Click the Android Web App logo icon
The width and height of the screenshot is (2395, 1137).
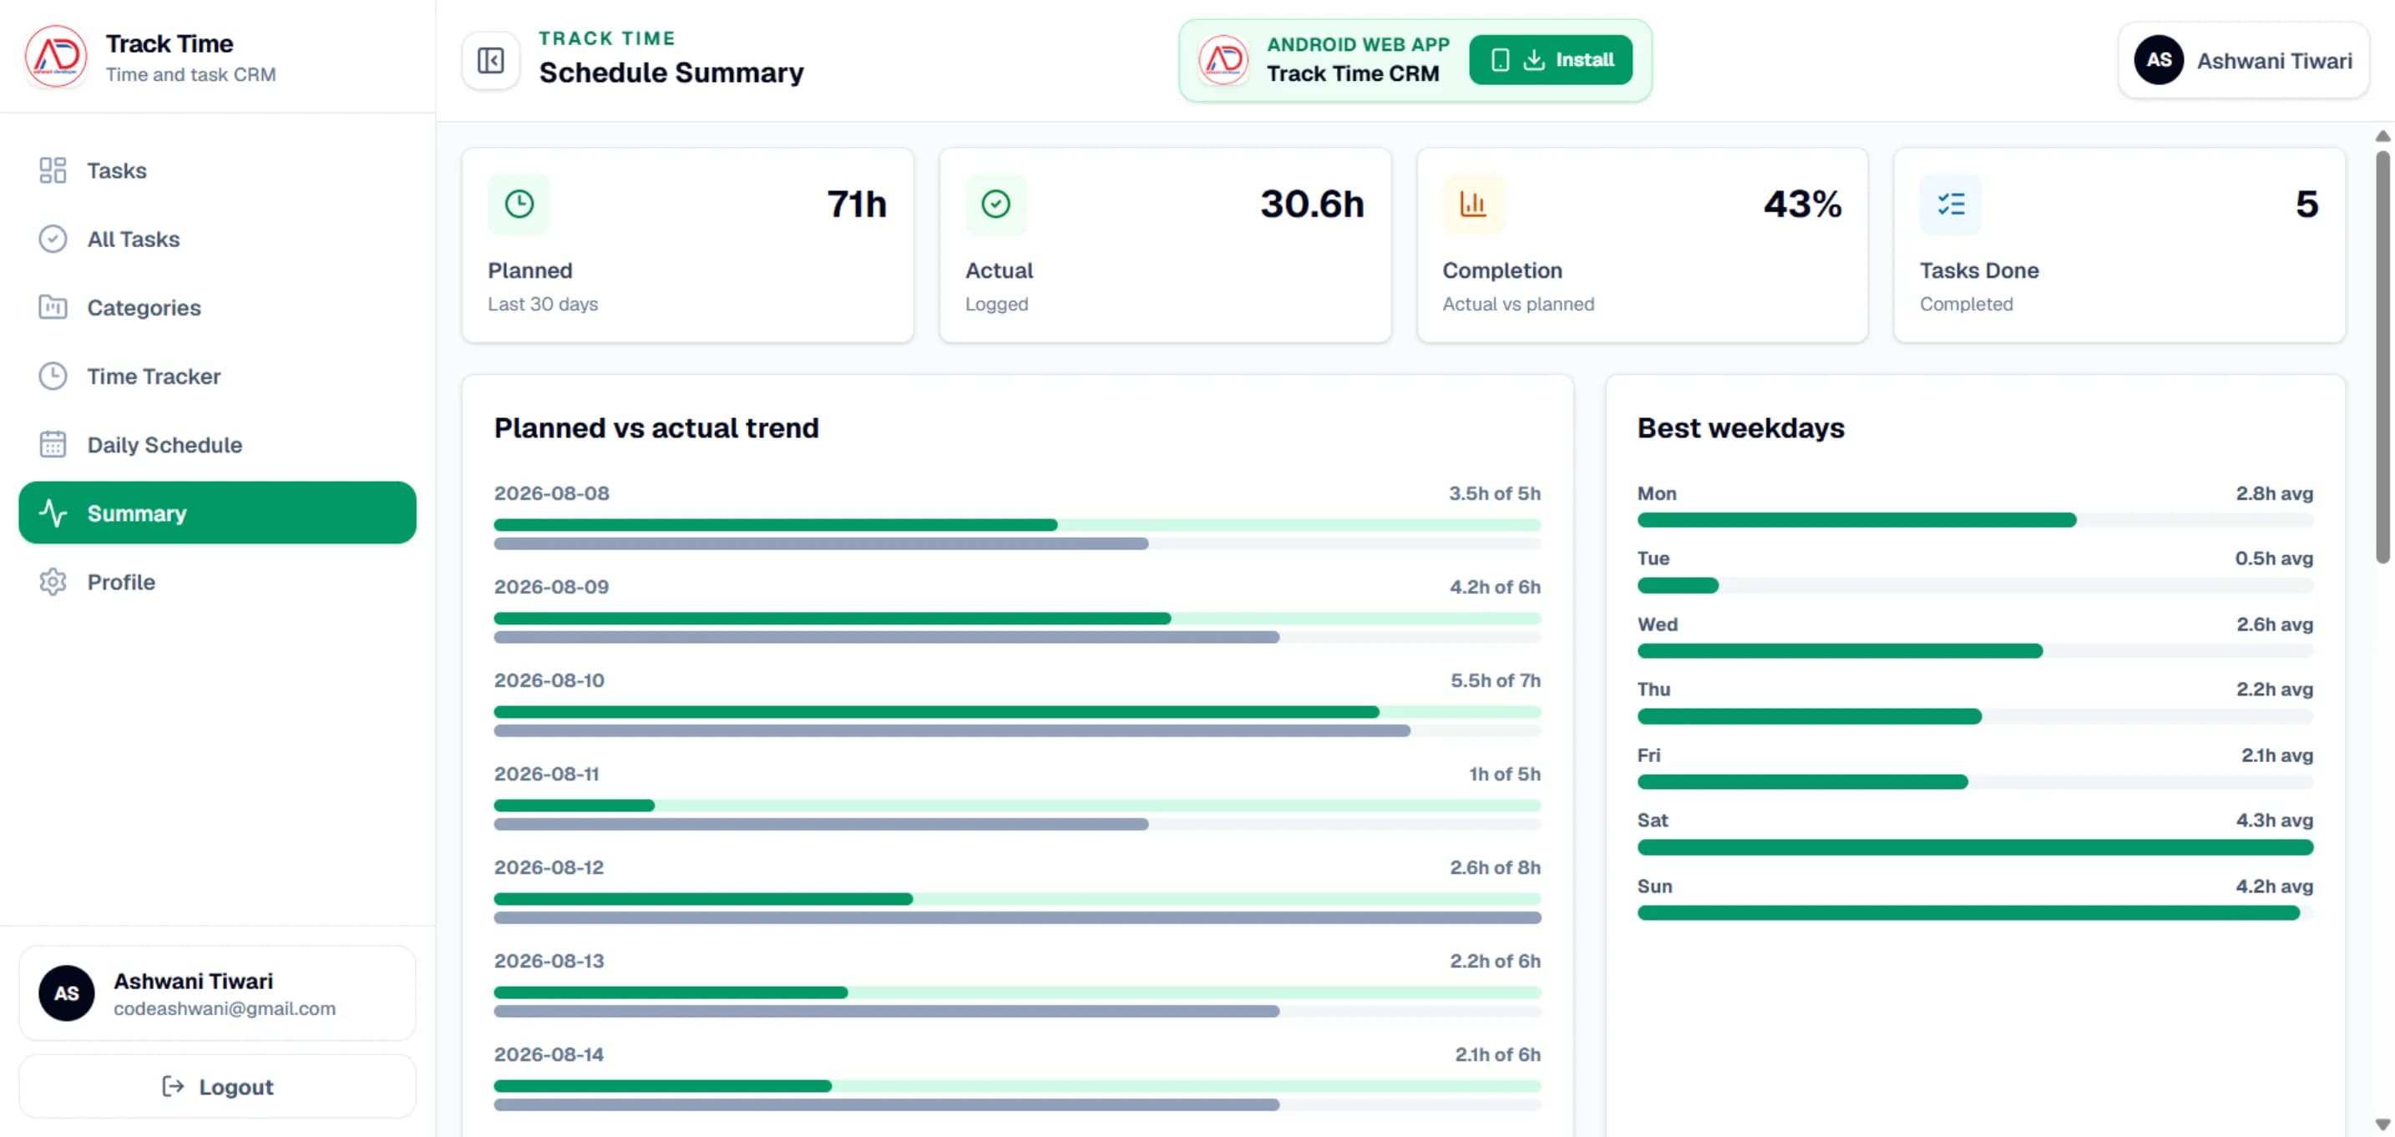[1223, 60]
